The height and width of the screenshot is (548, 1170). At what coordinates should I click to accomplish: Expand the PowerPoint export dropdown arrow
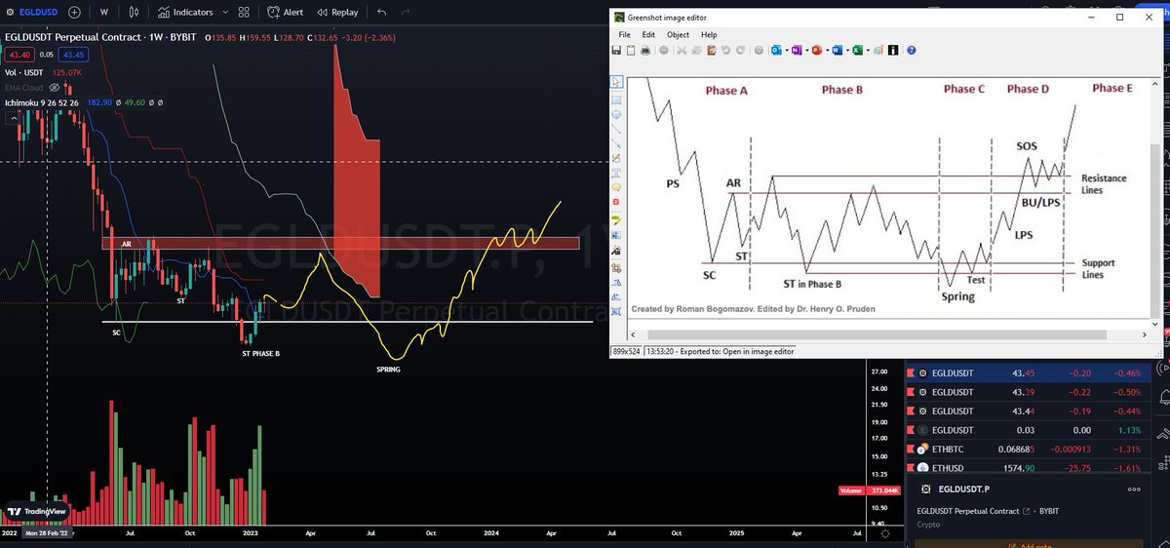pos(827,50)
